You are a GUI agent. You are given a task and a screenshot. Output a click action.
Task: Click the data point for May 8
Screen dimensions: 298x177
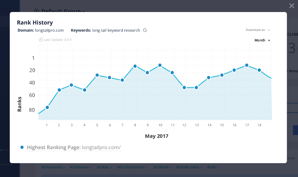coord(135,66)
